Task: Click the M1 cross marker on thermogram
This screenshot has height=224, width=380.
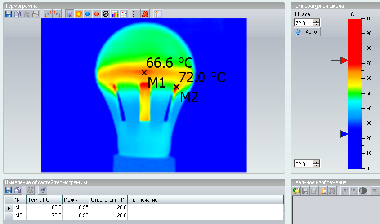Action: 144,72
